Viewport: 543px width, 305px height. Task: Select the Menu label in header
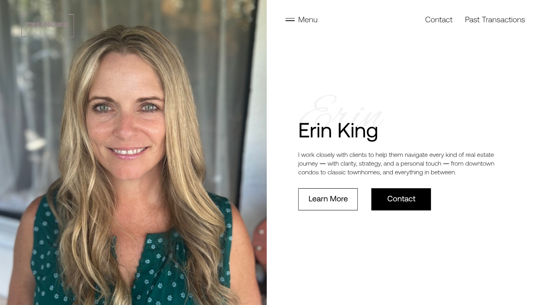click(x=308, y=19)
